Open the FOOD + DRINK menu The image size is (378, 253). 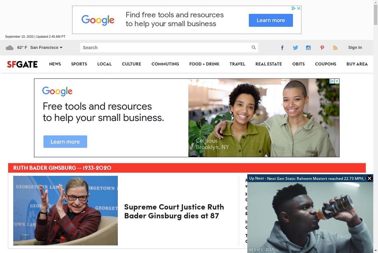pyautogui.click(x=204, y=64)
